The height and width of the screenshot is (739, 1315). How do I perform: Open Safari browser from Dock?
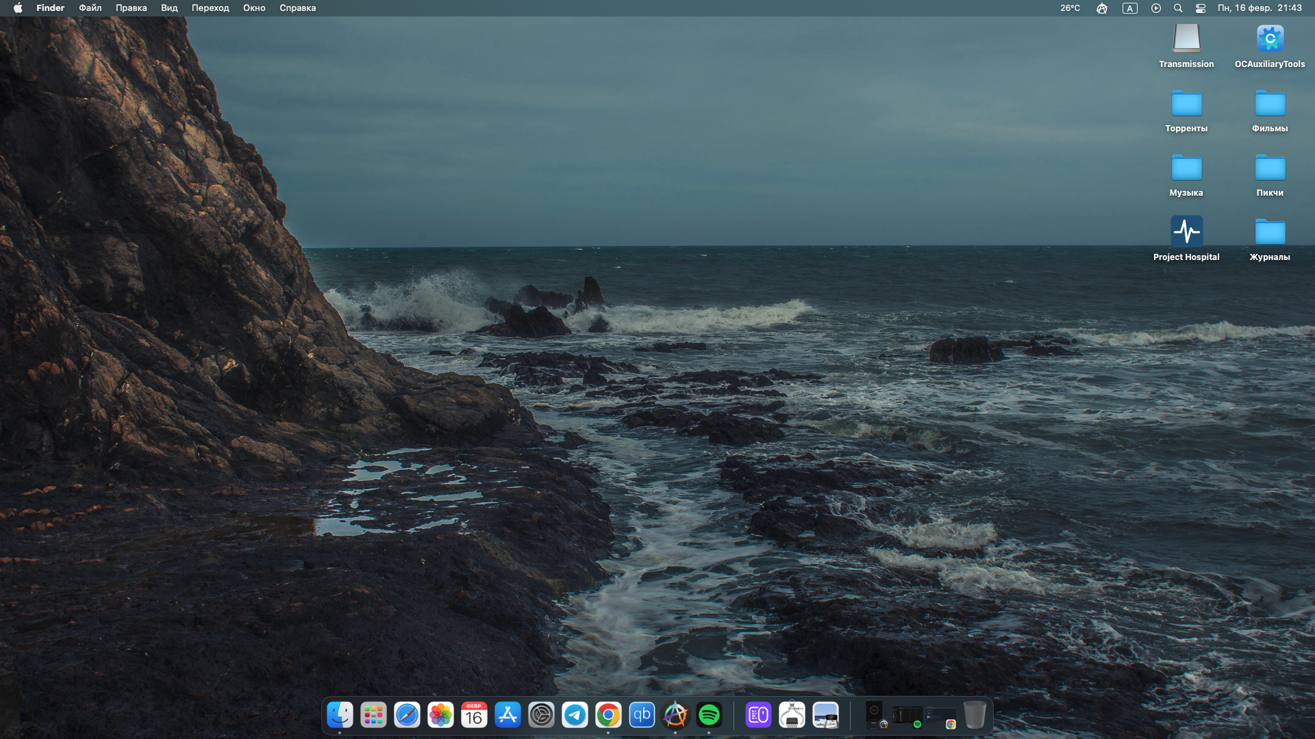coord(407,715)
